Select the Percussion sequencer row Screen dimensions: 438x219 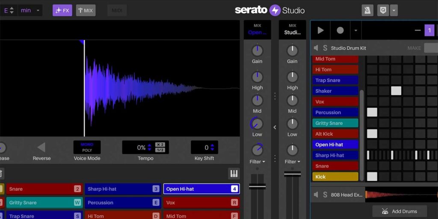coord(335,112)
